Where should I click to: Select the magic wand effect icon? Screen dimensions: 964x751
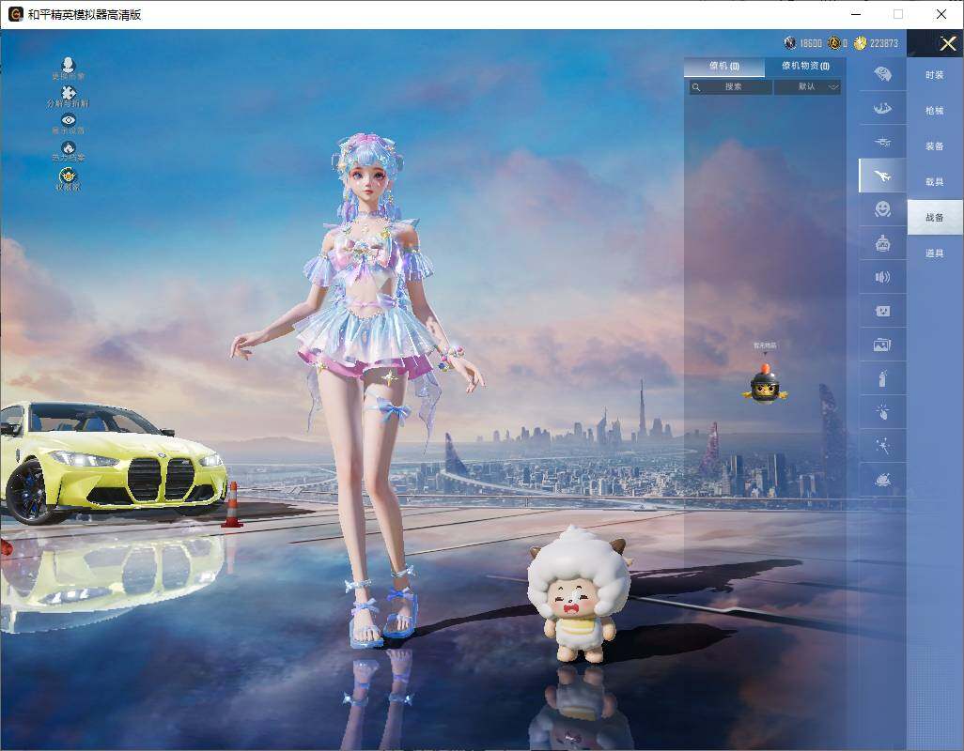pos(883,446)
